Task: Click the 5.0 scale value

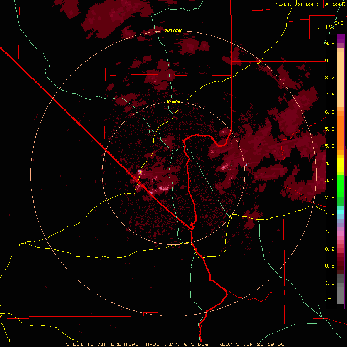Action: pyautogui.click(x=330, y=146)
